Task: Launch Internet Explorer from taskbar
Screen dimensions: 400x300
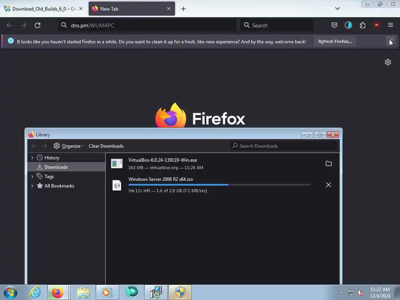Action: pos(35,292)
